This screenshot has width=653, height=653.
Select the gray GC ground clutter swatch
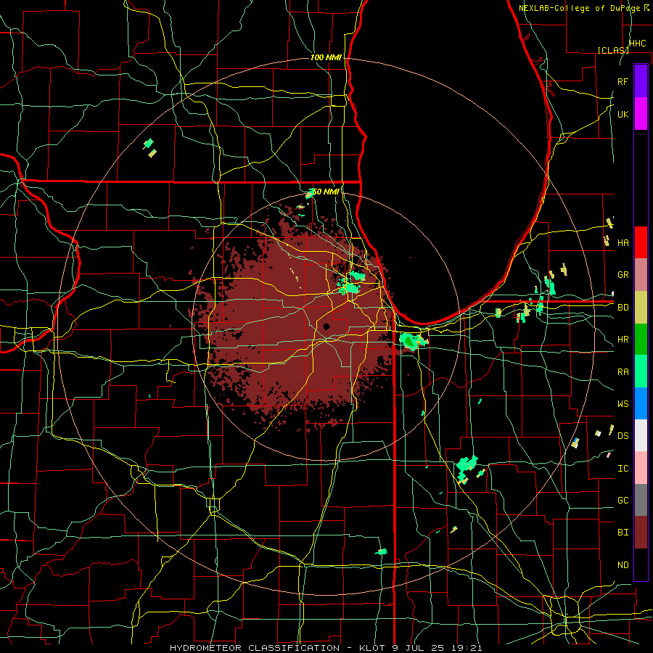pyautogui.click(x=641, y=500)
